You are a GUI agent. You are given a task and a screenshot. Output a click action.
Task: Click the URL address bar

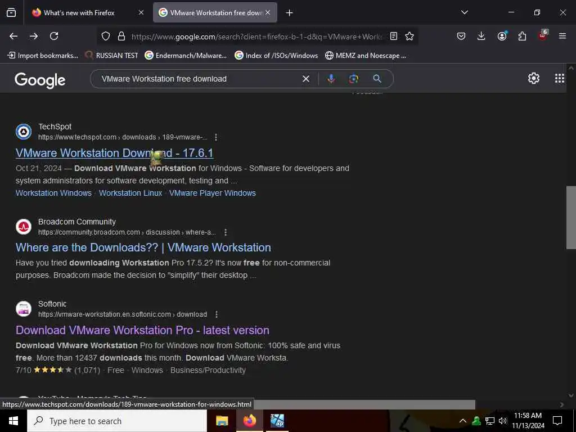tap(256, 37)
